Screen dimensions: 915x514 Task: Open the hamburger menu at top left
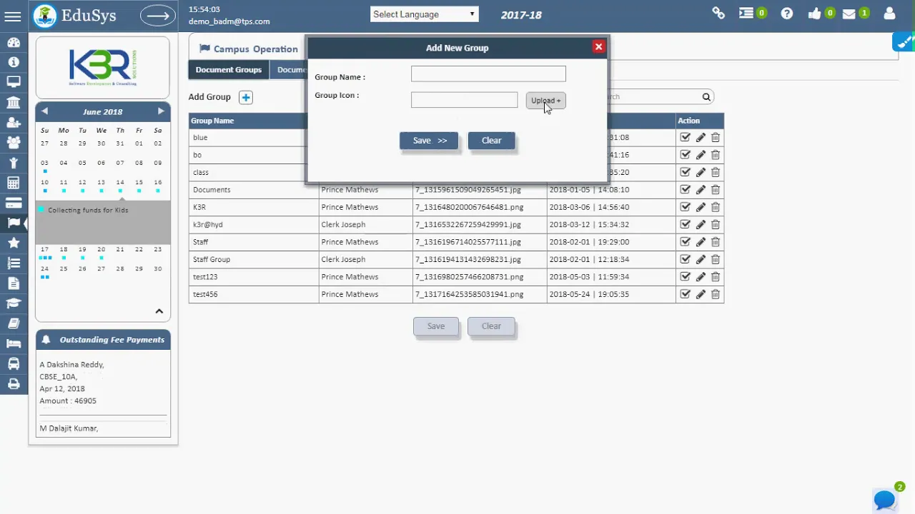click(13, 15)
